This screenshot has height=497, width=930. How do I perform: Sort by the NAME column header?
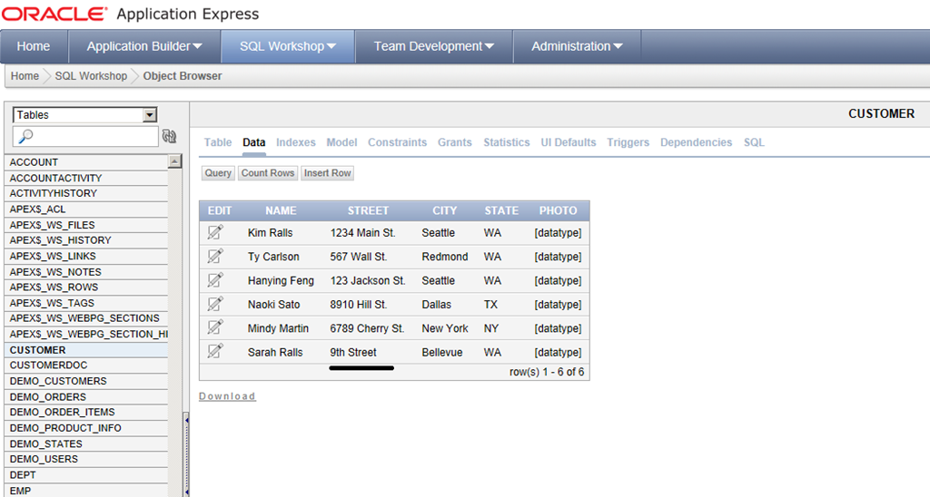281,210
